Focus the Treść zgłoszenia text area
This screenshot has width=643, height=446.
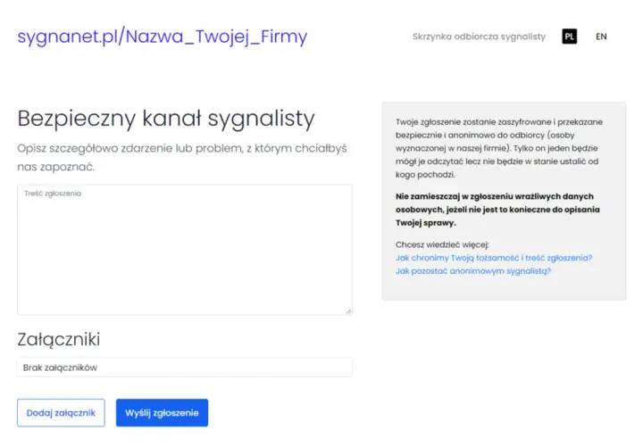pyautogui.click(x=185, y=250)
